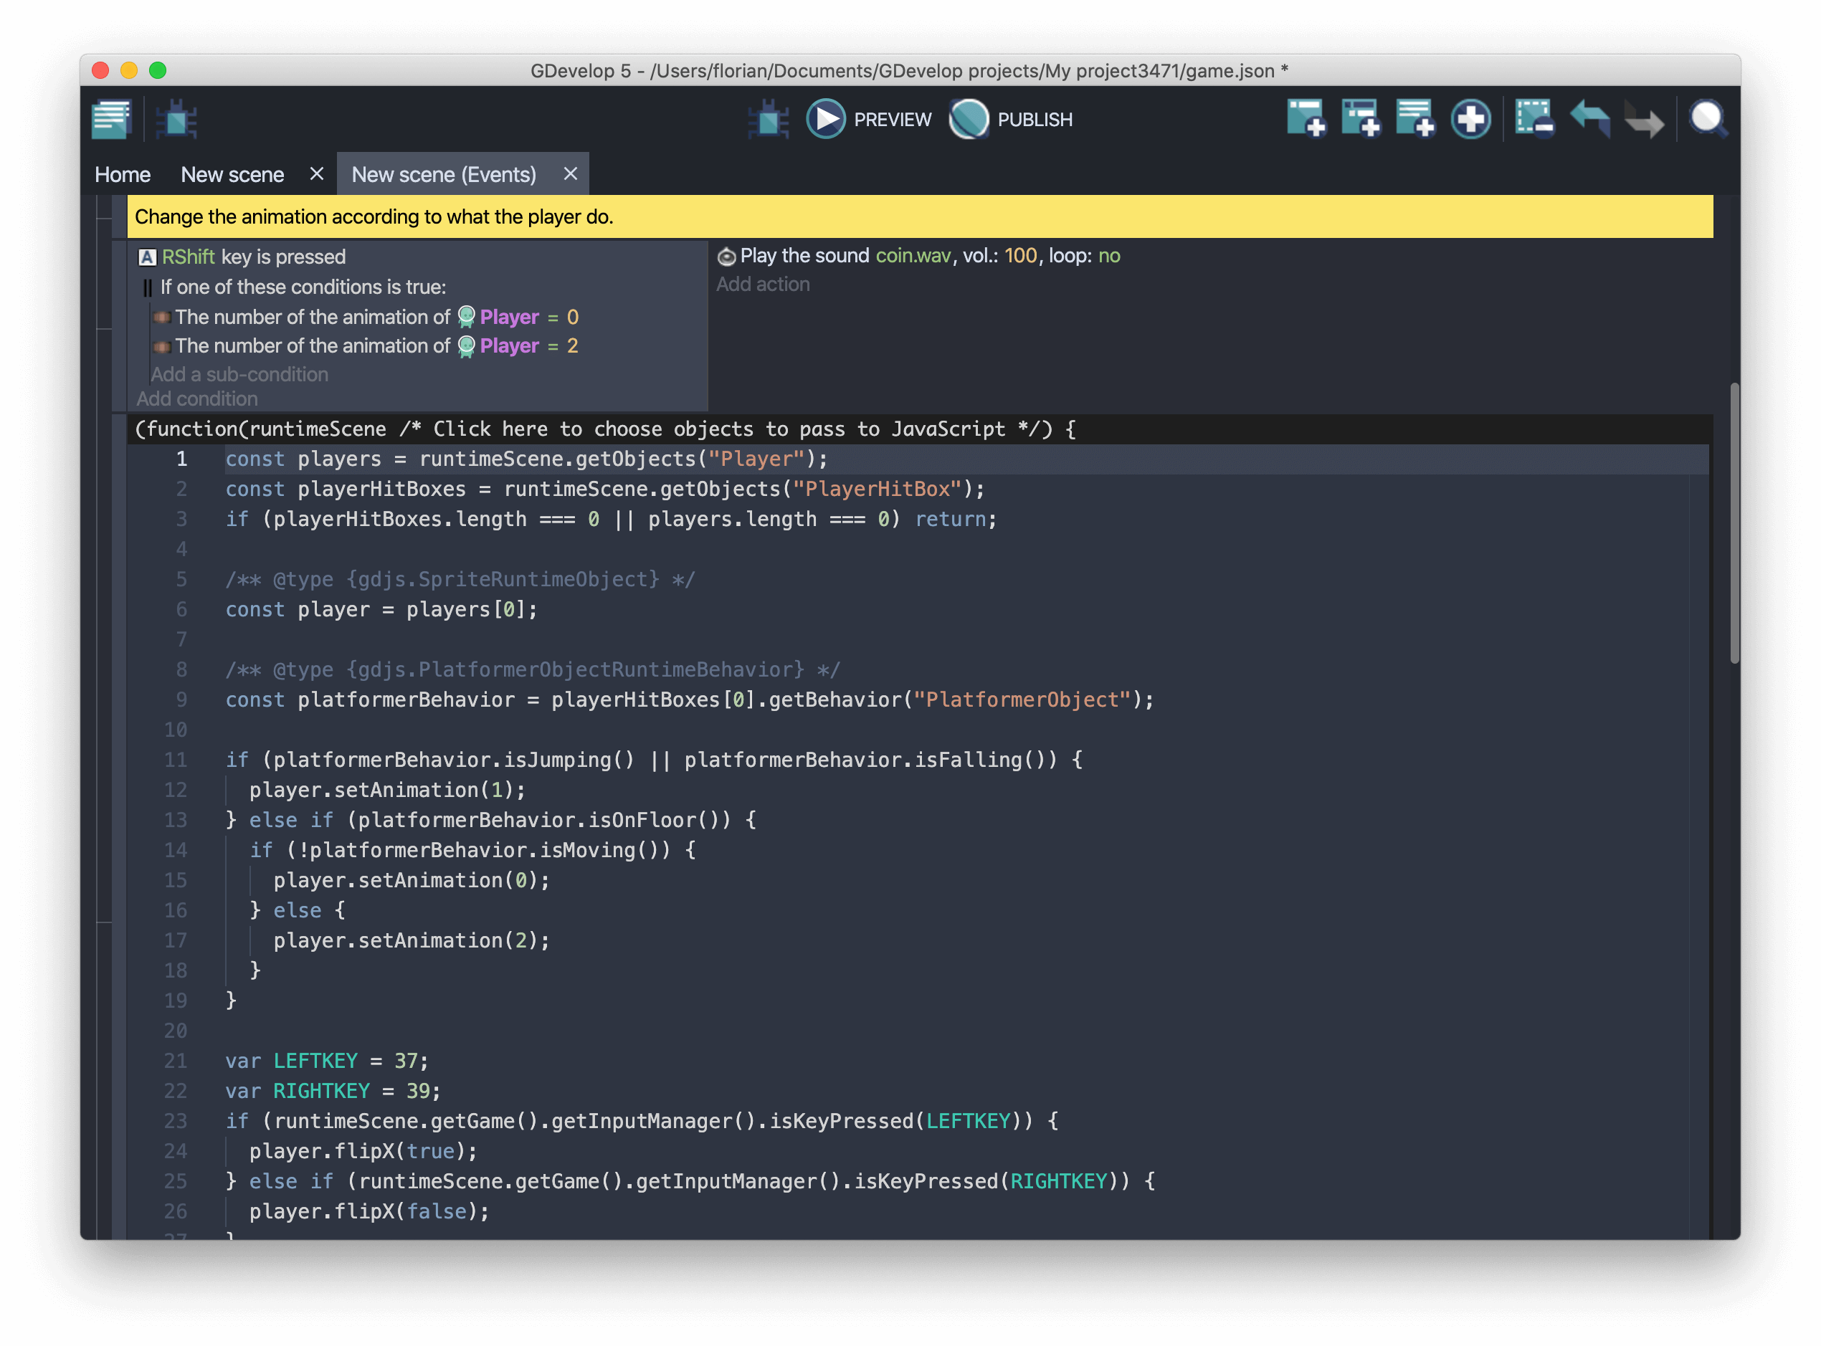The height and width of the screenshot is (1346, 1821).
Task: Open the add new event type menu
Action: [1470, 118]
